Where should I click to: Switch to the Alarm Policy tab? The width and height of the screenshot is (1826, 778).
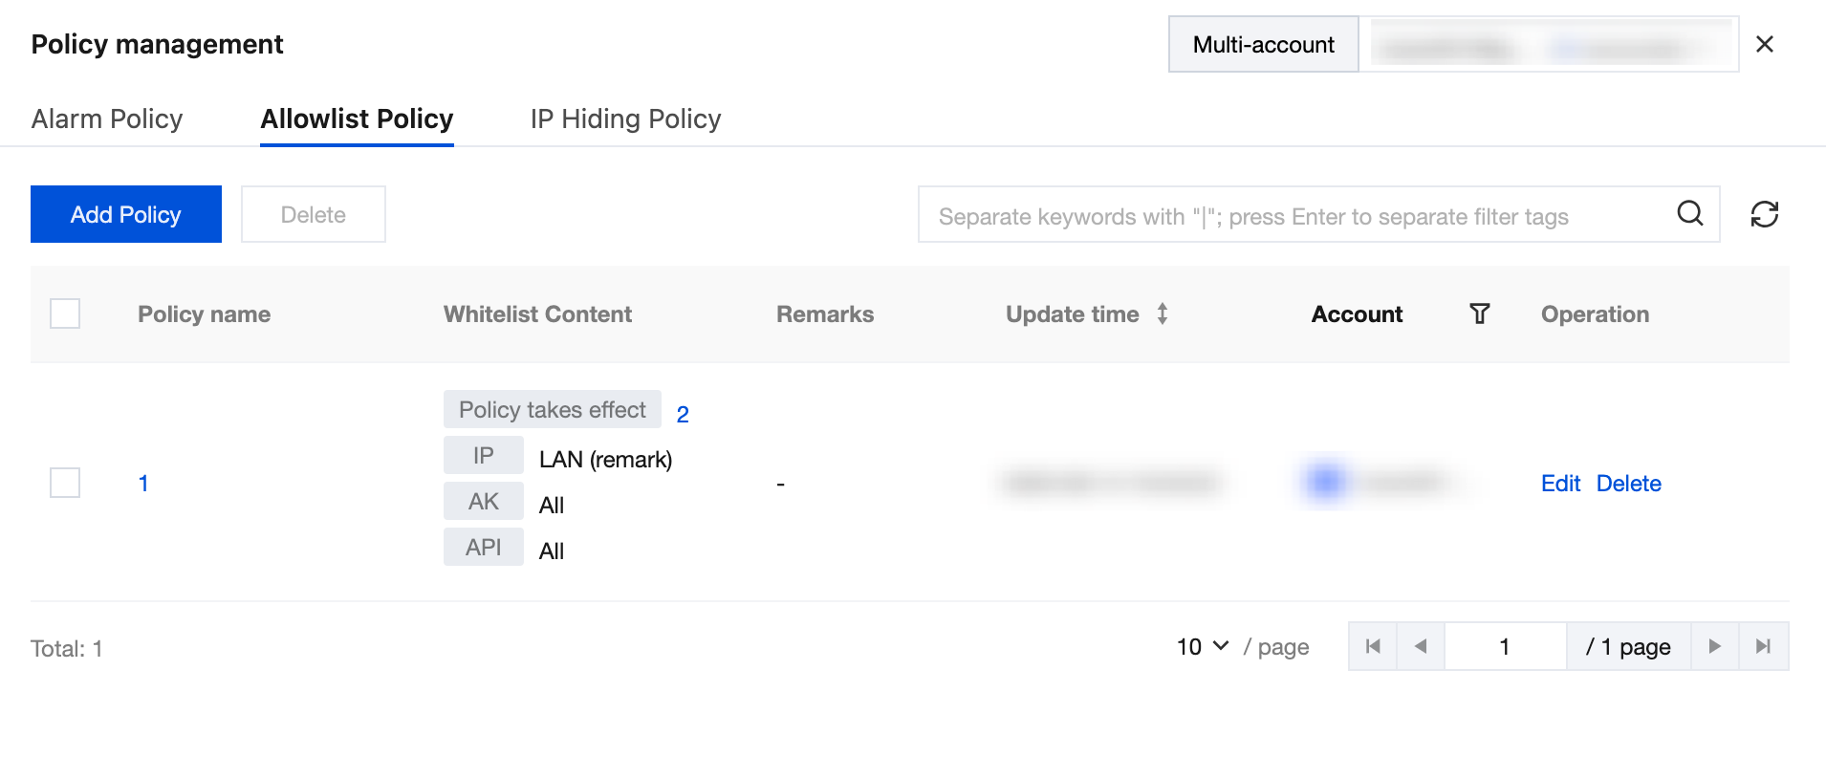point(107,119)
